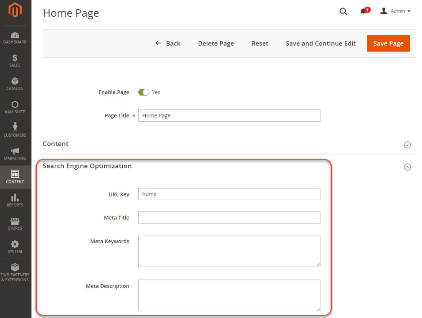The width and height of the screenshot is (422, 318).
Task: Open the Catalog sidebar menu
Action: [x=15, y=84]
